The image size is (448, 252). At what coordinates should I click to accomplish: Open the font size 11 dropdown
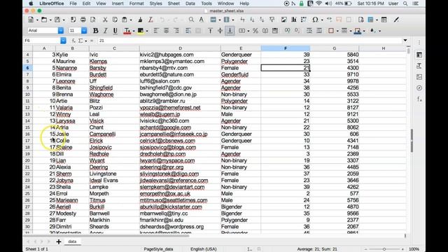tap(84, 31)
